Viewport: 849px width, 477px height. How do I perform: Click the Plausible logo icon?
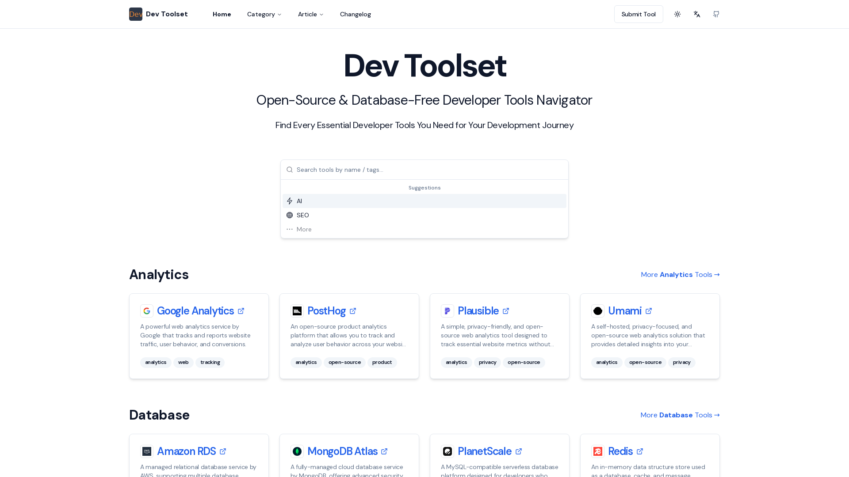point(447,311)
